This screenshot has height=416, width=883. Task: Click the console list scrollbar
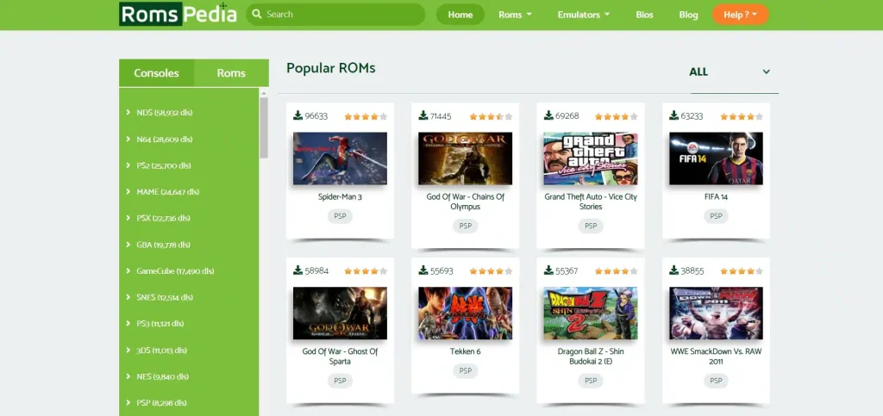pyautogui.click(x=264, y=128)
